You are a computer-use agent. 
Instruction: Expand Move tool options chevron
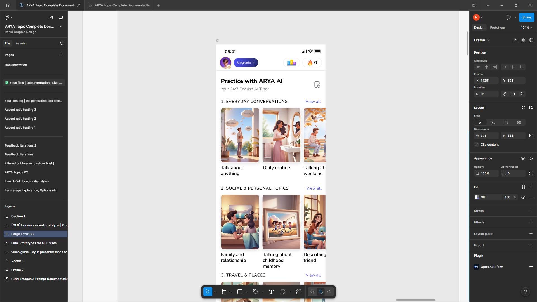pos(215,292)
